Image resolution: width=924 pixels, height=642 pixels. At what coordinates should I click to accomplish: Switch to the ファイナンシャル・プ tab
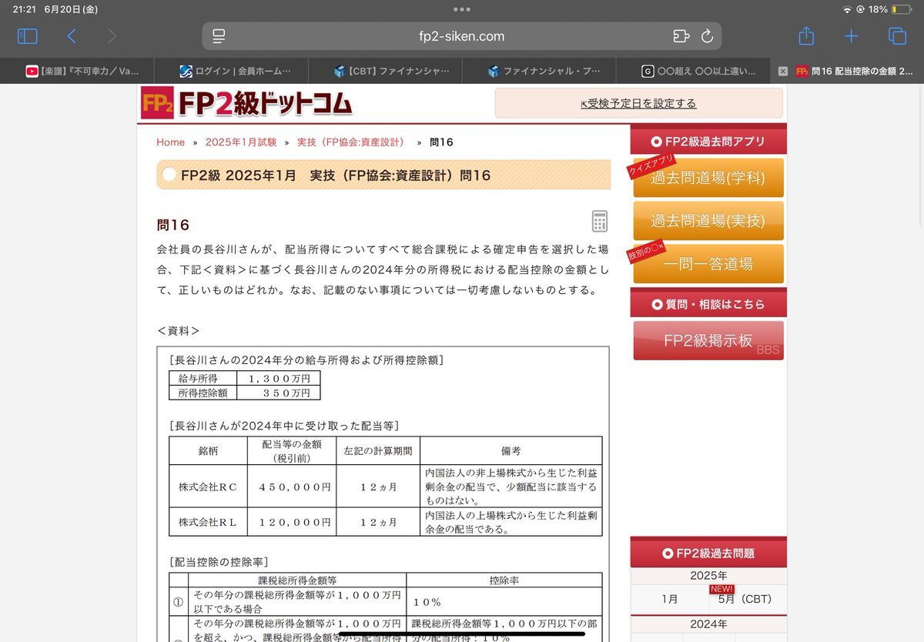(539, 71)
